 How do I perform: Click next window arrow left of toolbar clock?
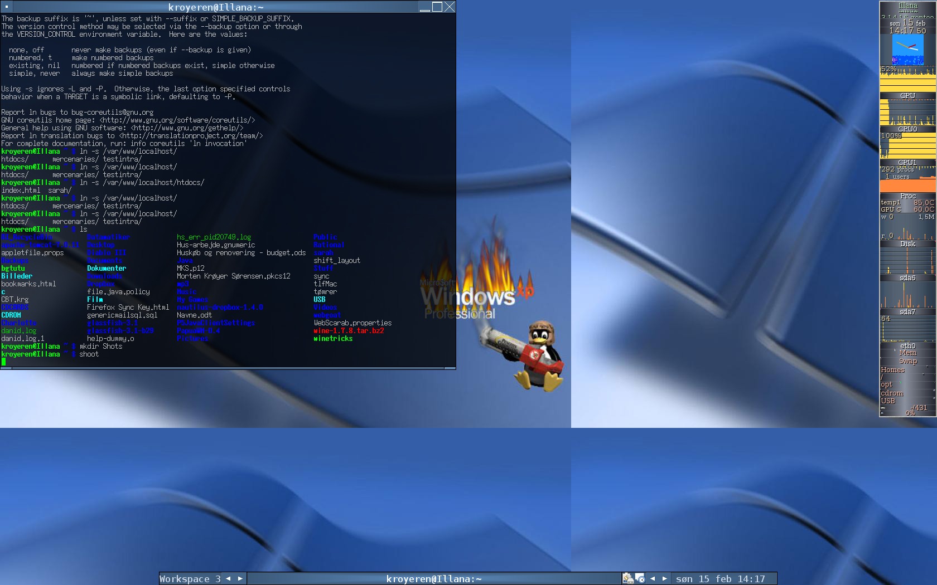pos(664,578)
